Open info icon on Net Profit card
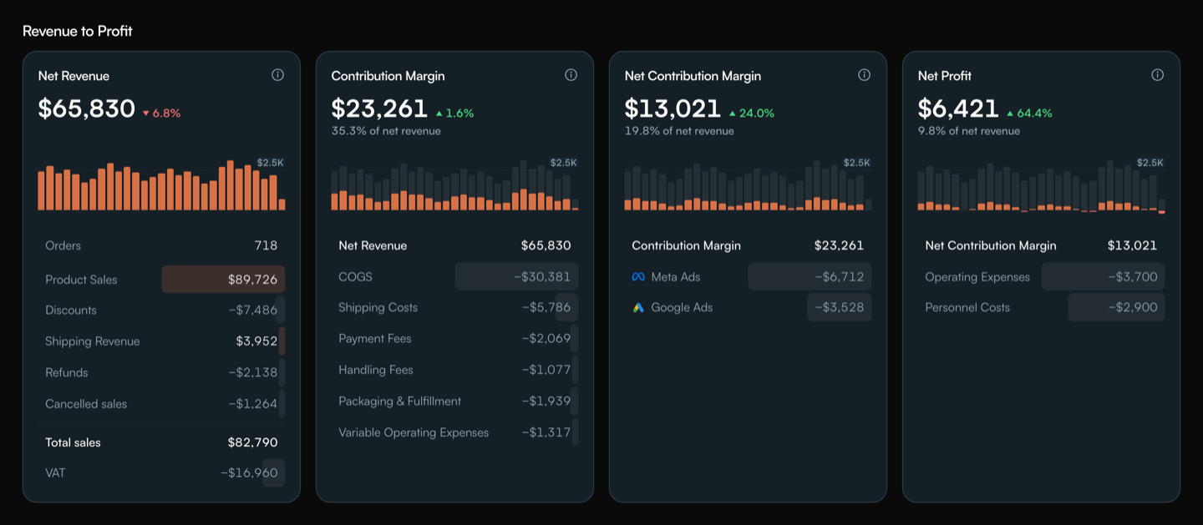Screen dimensions: 1203x525 coord(1157,75)
